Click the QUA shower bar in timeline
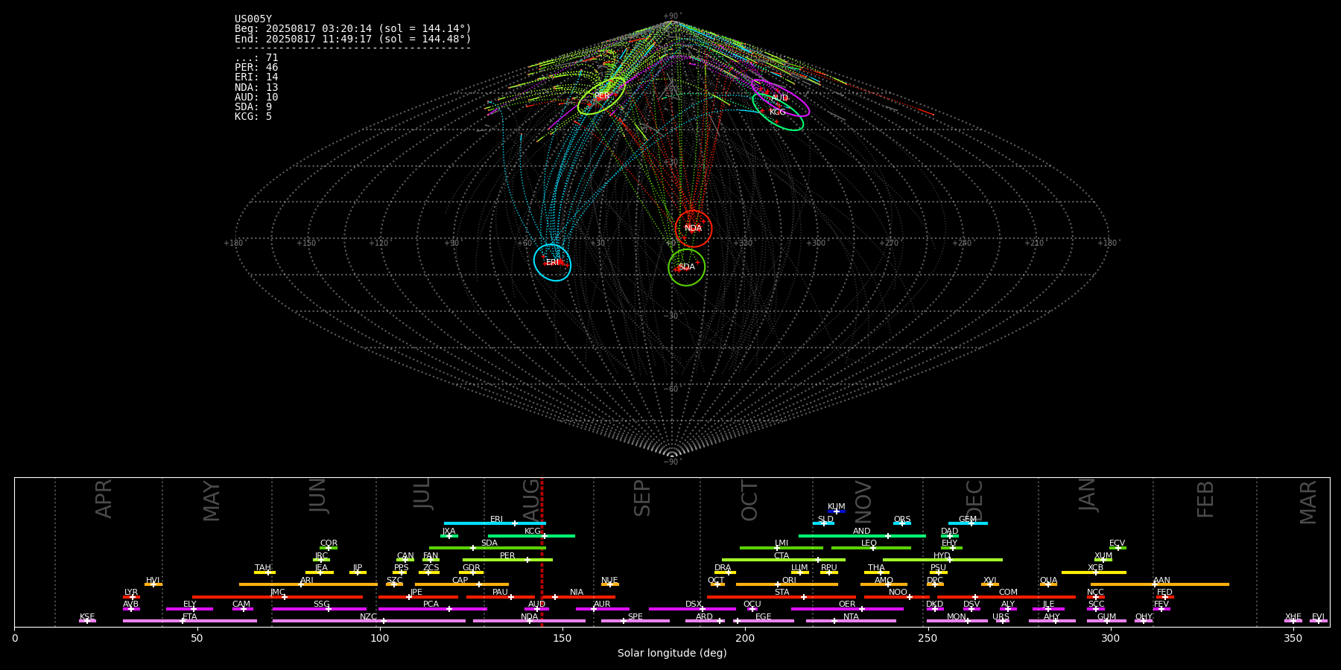 pos(1048,584)
